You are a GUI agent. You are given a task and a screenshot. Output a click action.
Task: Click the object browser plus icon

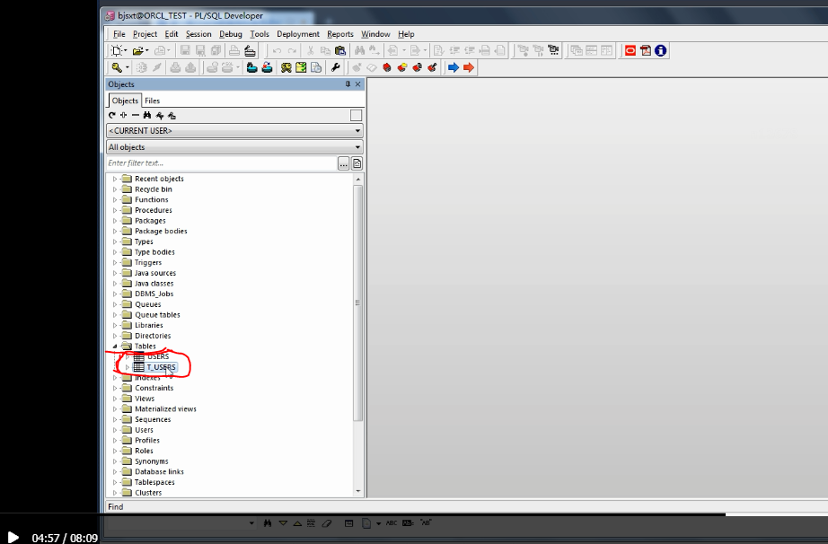tap(124, 115)
